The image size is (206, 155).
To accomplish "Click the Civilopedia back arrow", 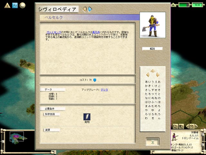I will tap(85, 9).
